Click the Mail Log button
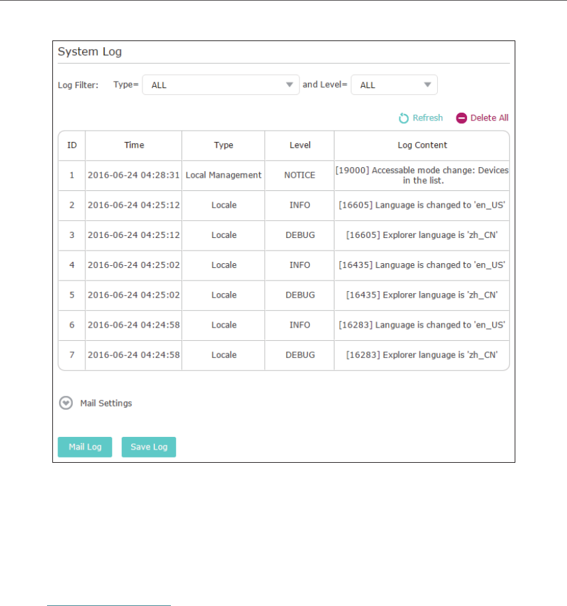 tap(85, 447)
